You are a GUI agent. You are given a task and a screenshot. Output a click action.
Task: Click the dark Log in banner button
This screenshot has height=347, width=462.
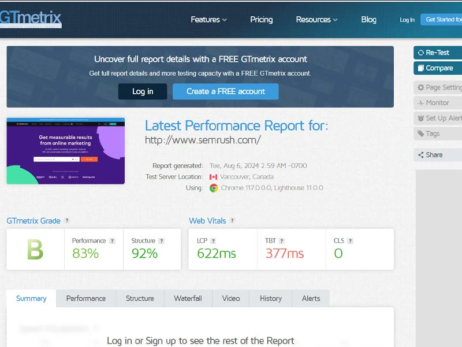[143, 91]
